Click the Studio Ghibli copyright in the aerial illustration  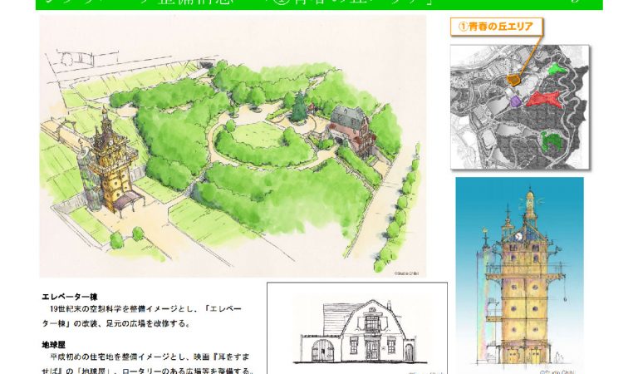(406, 274)
